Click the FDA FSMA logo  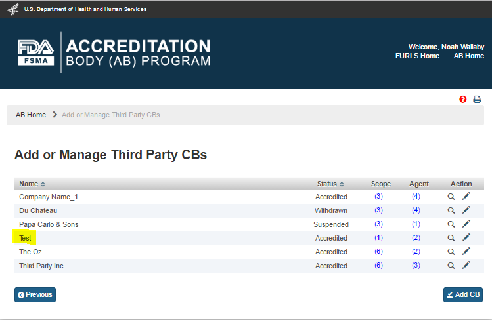[35, 53]
